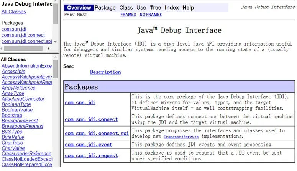Click Package in the navigation bar

point(105,8)
